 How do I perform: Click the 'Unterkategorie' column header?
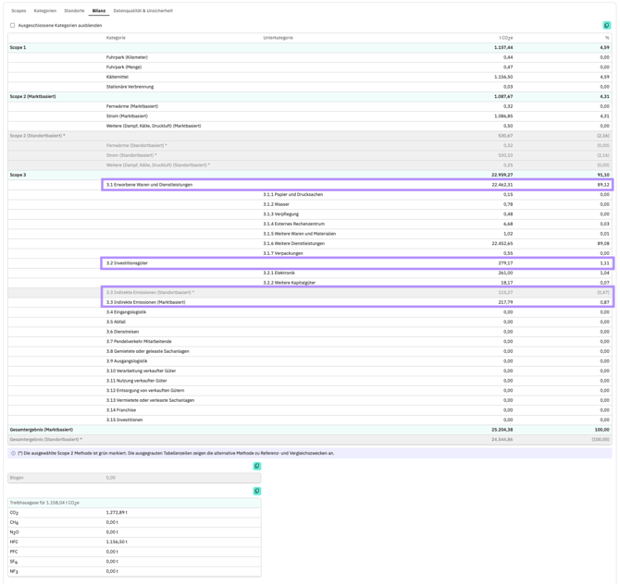click(278, 38)
